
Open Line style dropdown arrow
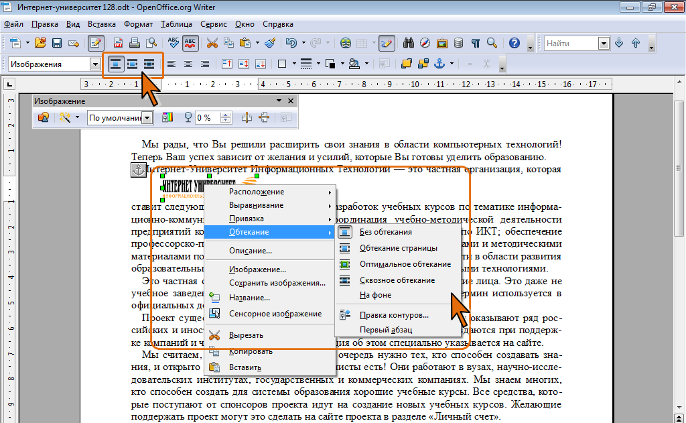point(318,64)
